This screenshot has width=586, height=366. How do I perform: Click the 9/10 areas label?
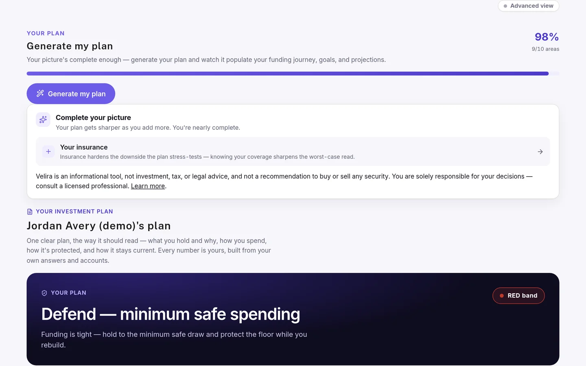click(545, 49)
